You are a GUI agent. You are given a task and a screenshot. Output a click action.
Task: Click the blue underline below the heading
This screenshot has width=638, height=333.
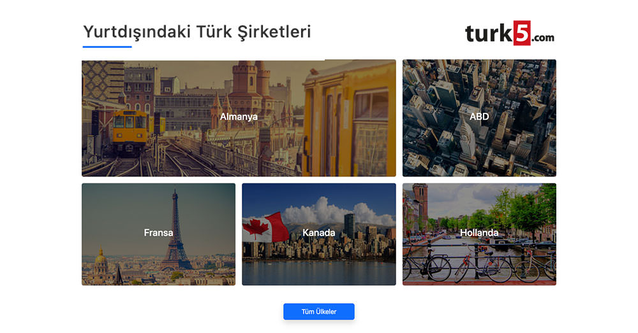coord(107,46)
